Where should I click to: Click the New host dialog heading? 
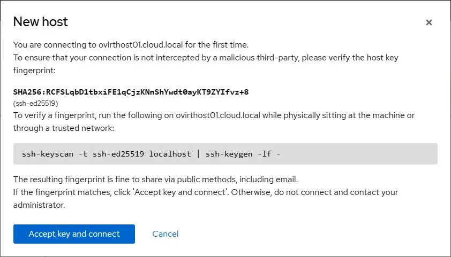pos(41,22)
